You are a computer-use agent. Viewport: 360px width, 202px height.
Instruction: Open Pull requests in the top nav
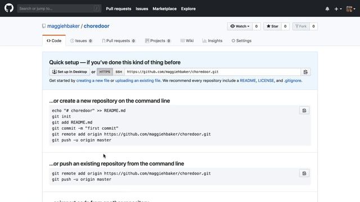[x=119, y=9]
